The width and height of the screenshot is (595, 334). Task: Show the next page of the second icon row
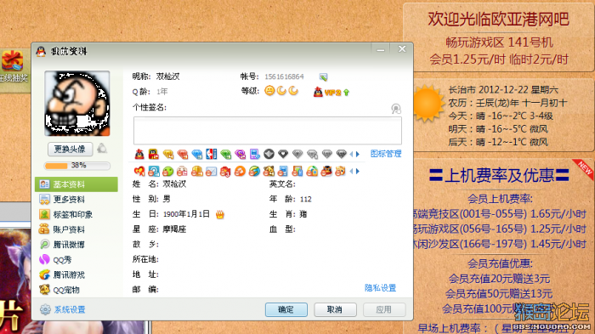tap(358, 172)
